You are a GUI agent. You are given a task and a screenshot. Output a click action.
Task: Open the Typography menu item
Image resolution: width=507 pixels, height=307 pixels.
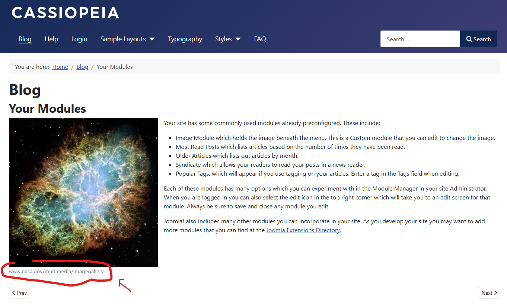(185, 39)
